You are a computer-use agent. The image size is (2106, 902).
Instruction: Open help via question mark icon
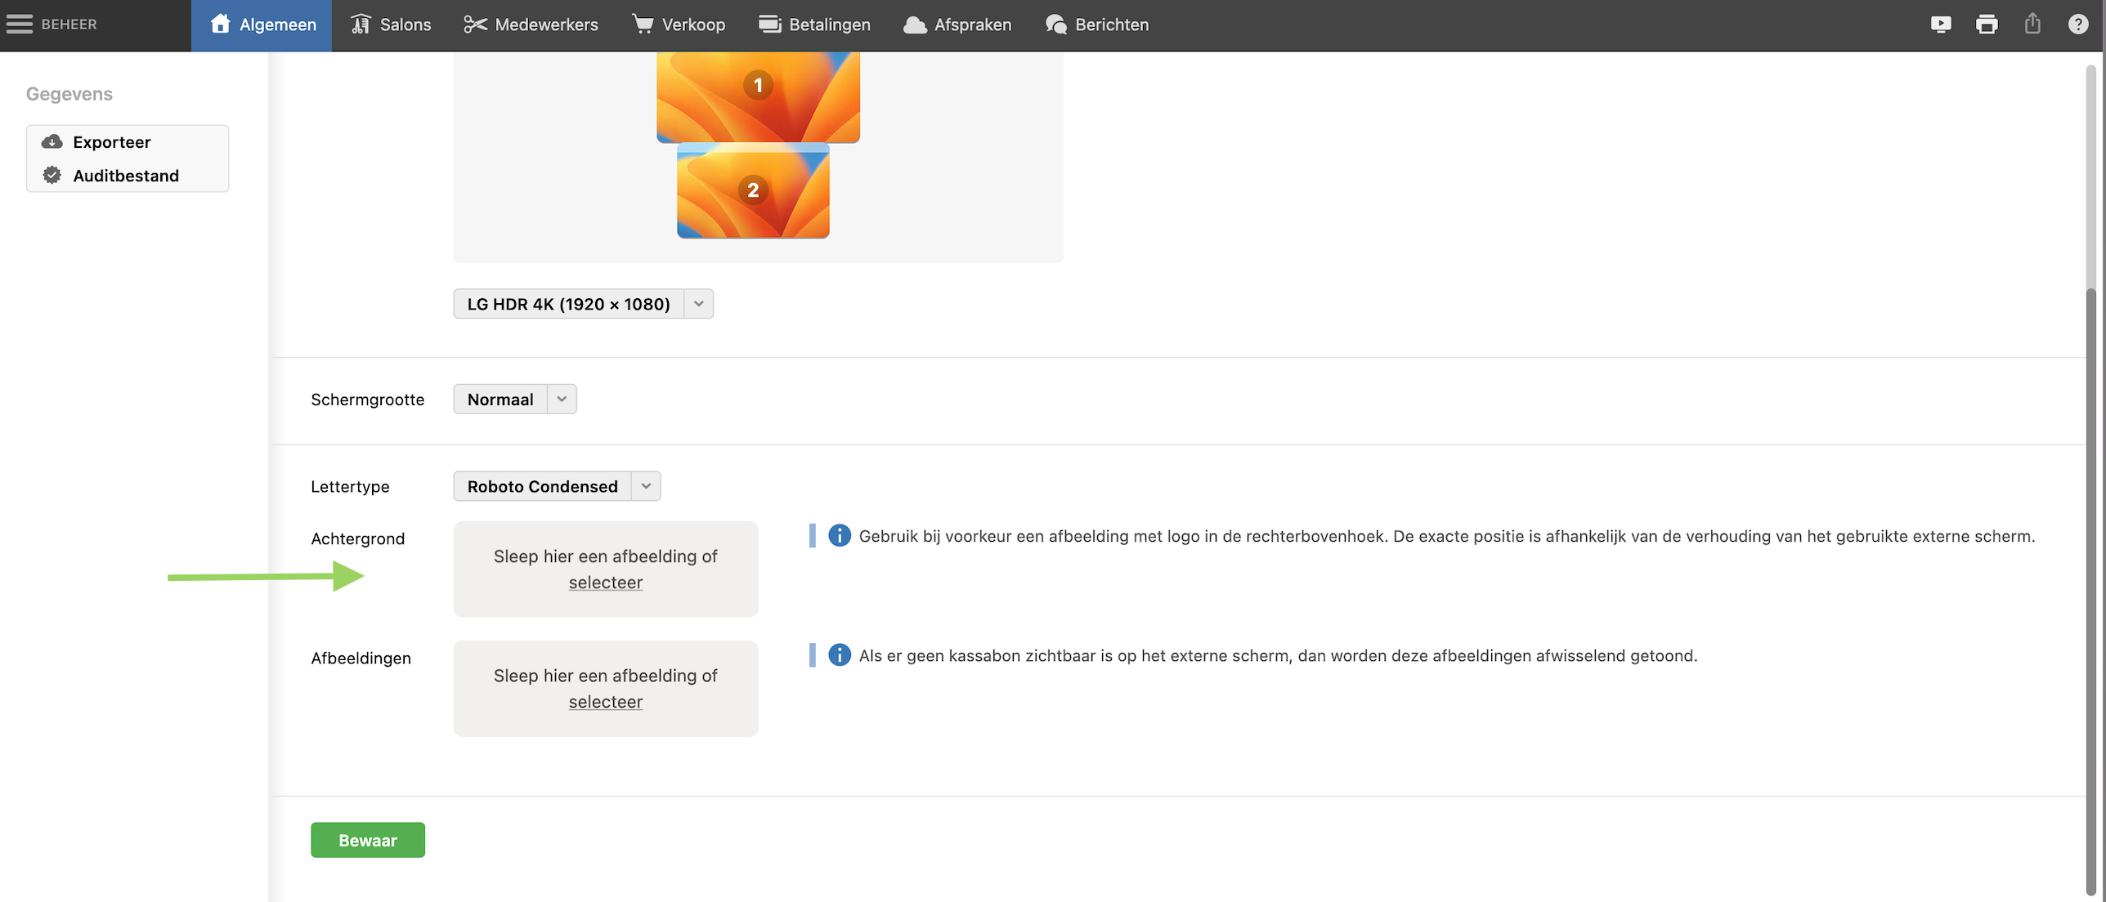click(x=2077, y=25)
